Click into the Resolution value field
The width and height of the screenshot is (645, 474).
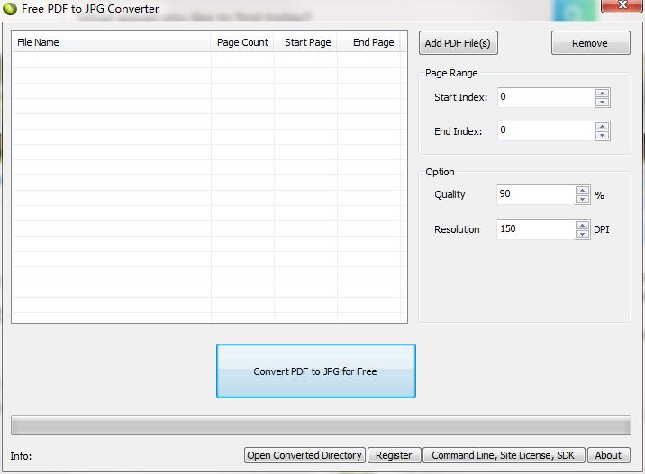coord(535,229)
